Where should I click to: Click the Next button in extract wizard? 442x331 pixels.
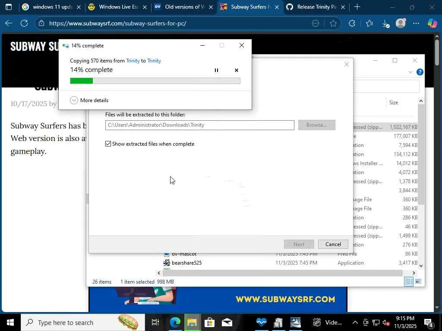[299, 244]
